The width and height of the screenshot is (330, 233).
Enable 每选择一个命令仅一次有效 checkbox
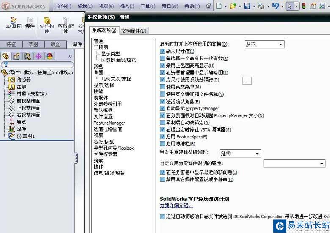tap(162, 58)
